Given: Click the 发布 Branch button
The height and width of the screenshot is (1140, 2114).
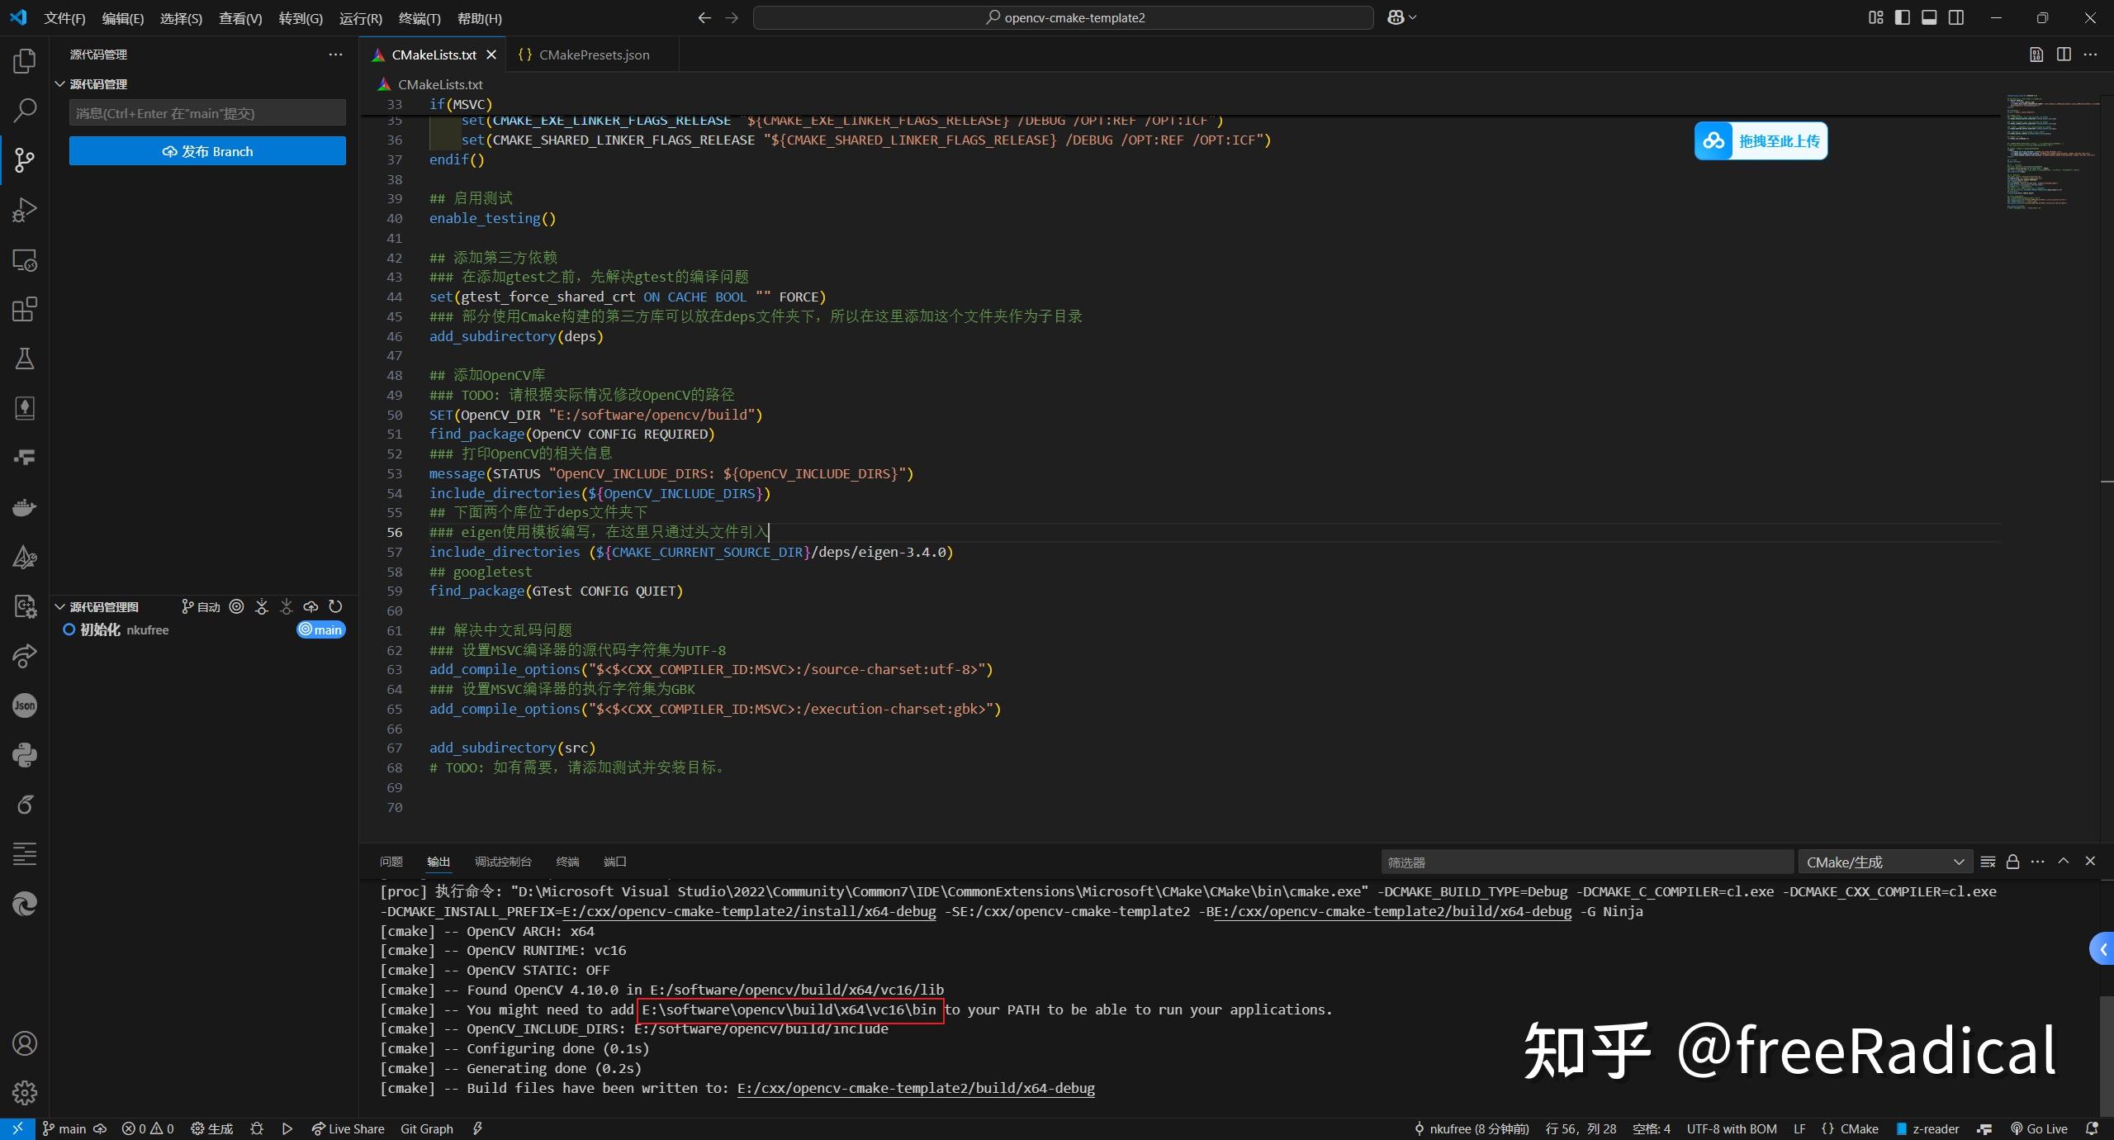Looking at the screenshot, I should click(207, 151).
